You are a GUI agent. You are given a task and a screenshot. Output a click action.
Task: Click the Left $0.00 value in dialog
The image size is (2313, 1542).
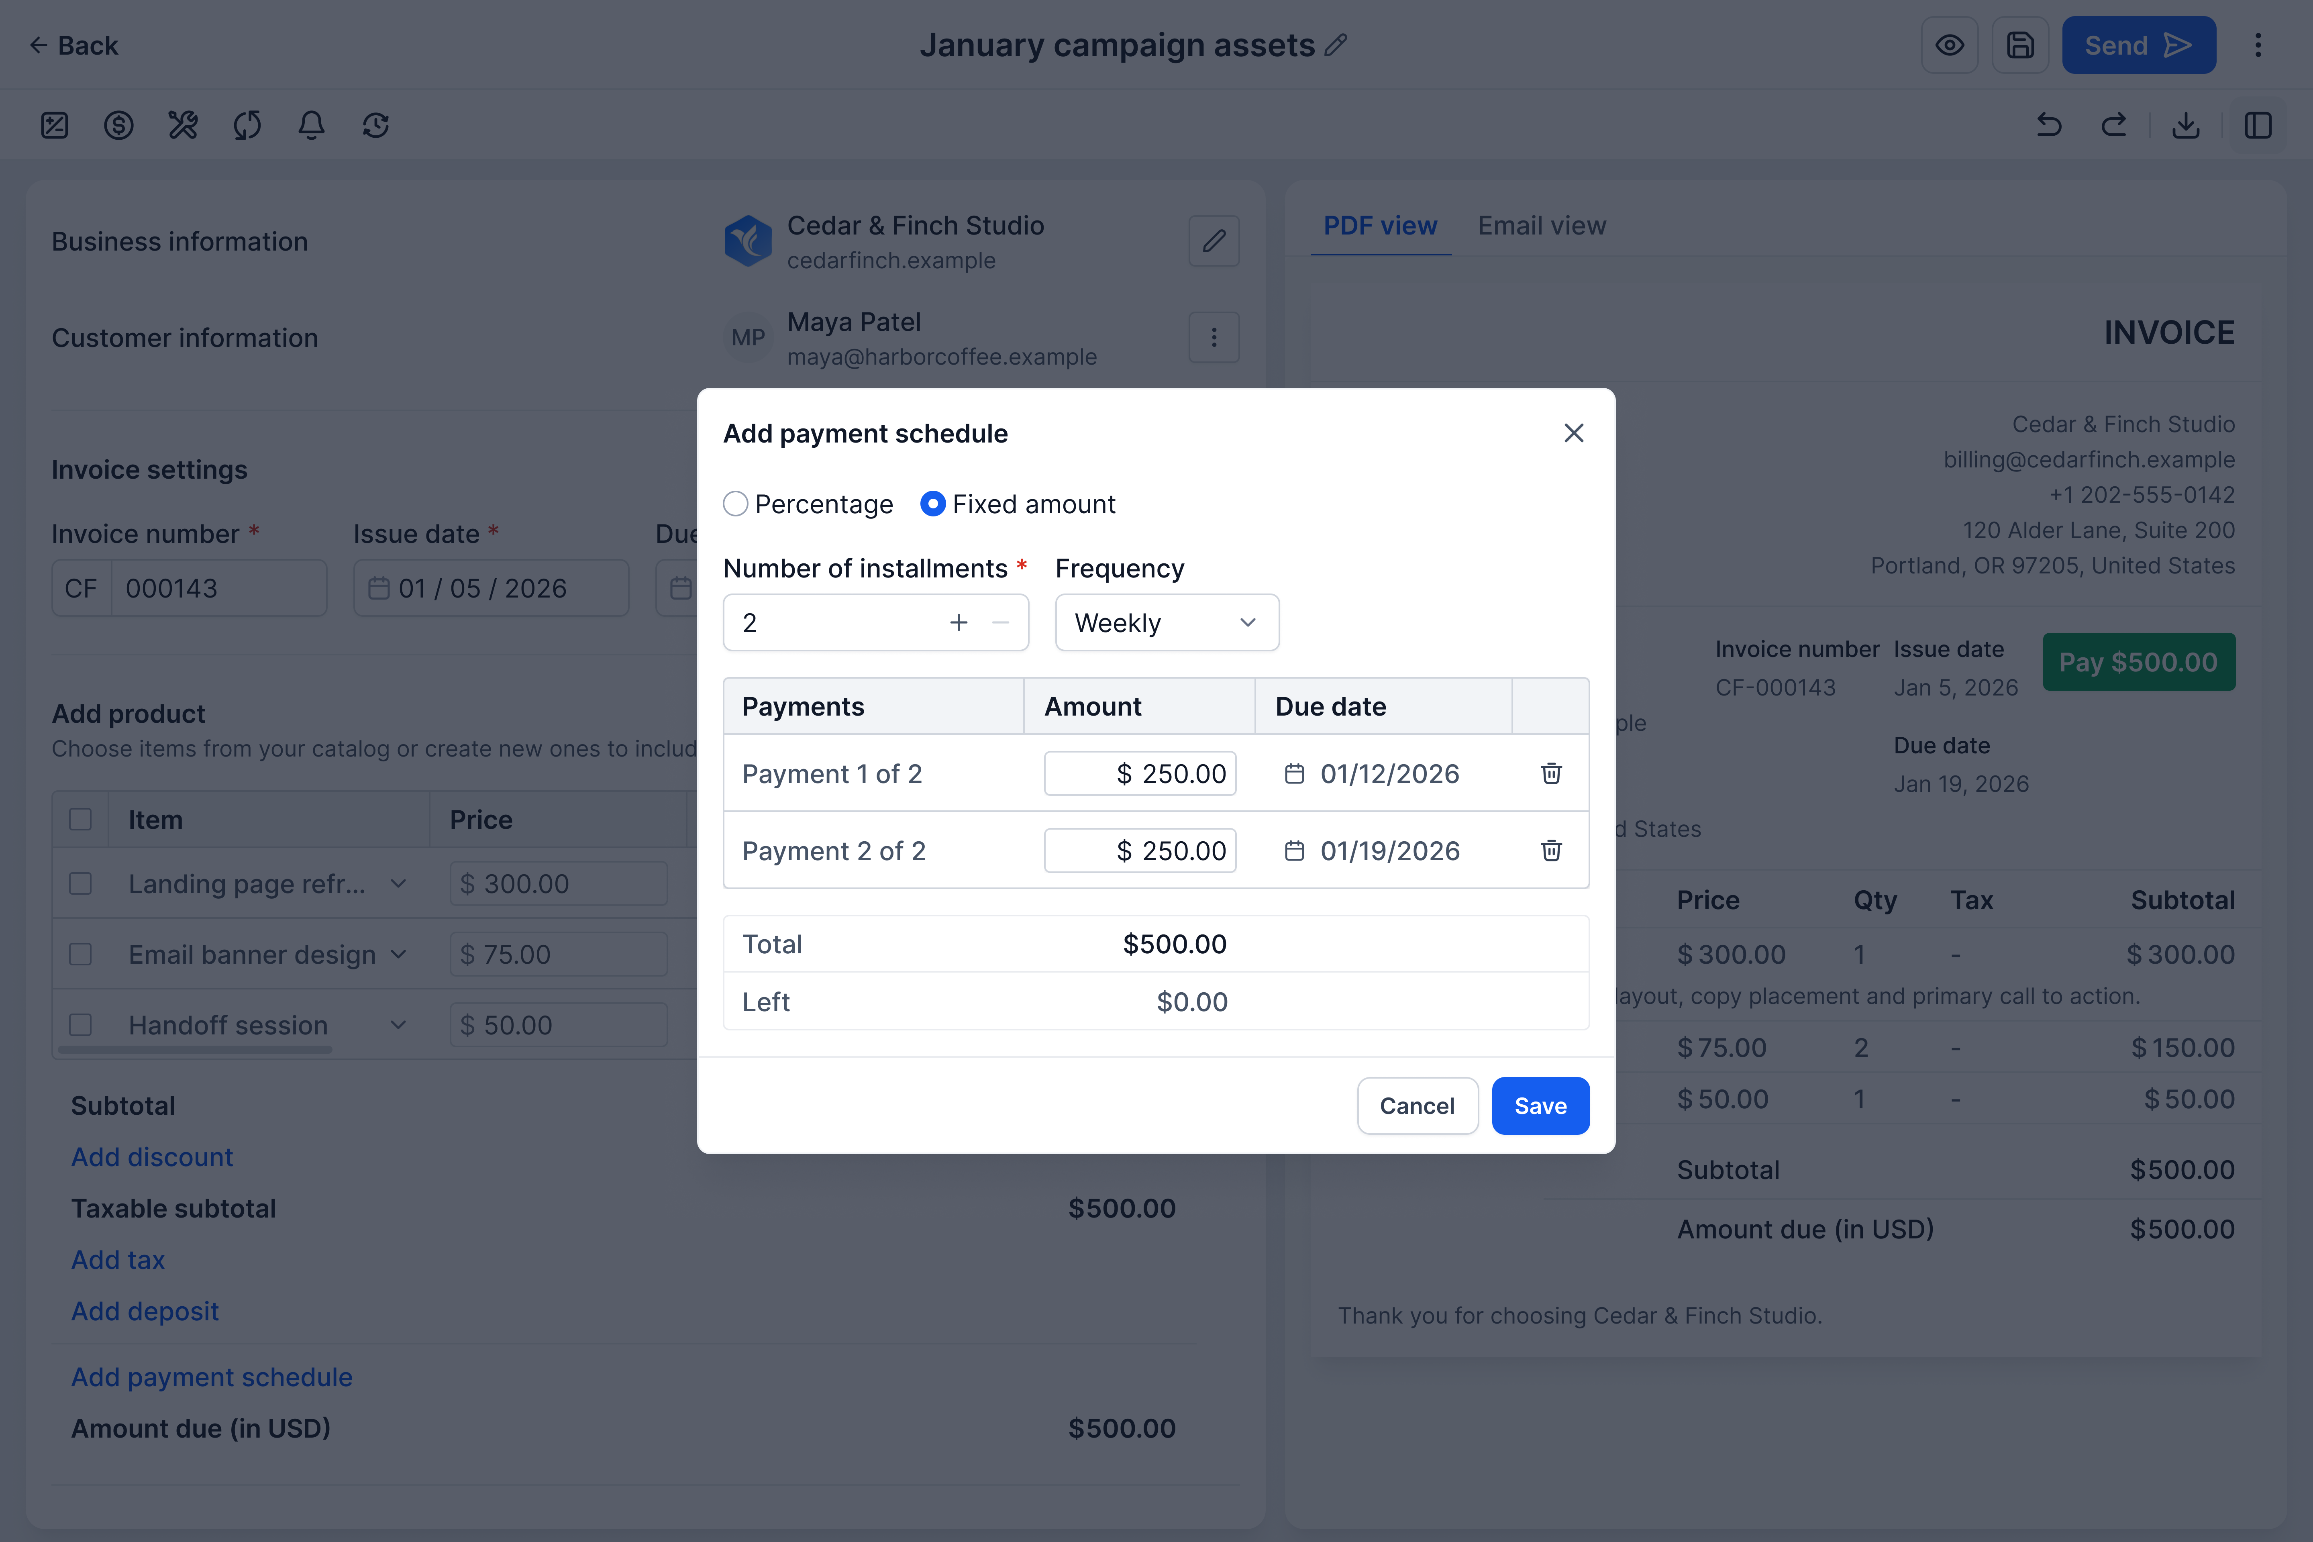(1192, 1002)
